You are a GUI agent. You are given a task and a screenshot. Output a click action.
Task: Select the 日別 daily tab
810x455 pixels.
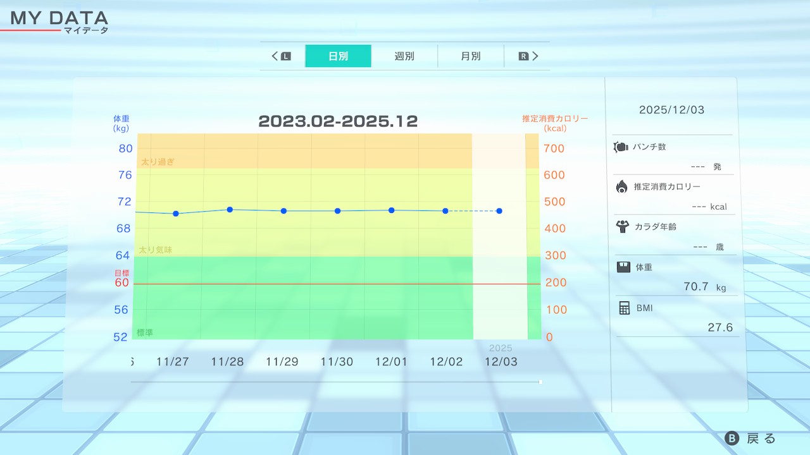(x=338, y=56)
